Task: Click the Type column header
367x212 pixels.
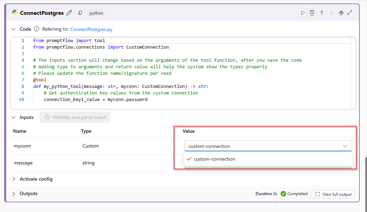Action: pos(86,131)
